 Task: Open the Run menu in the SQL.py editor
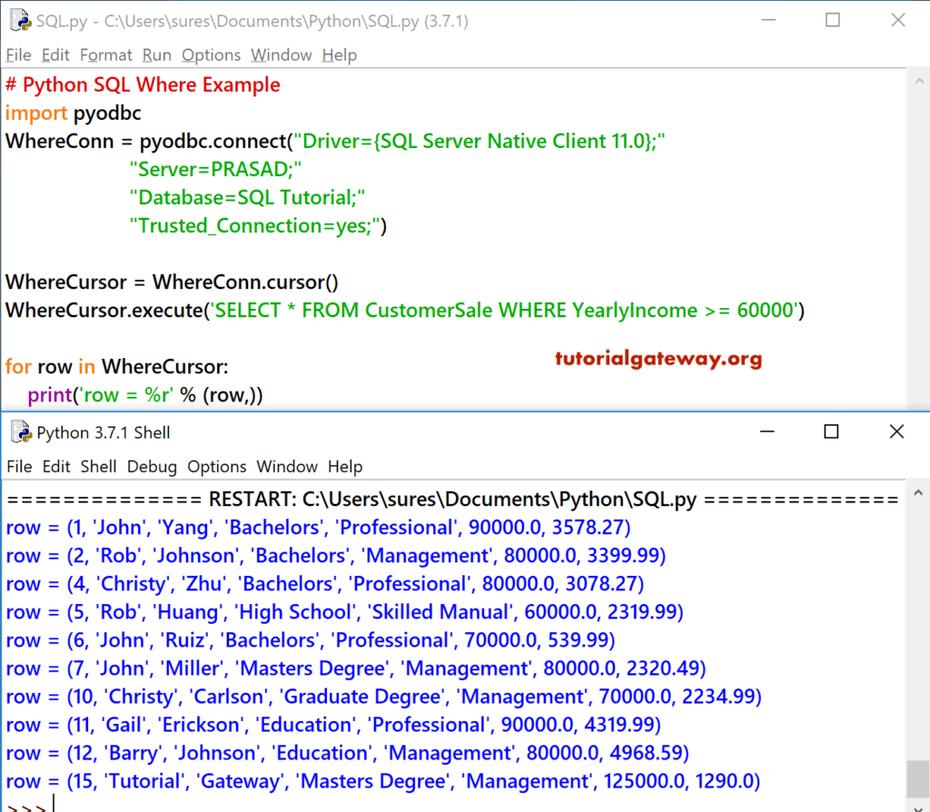click(x=156, y=54)
